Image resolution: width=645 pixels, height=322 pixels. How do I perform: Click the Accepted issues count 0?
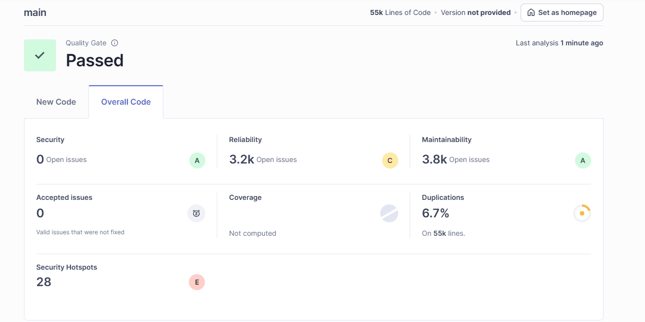[x=40, y=213]
